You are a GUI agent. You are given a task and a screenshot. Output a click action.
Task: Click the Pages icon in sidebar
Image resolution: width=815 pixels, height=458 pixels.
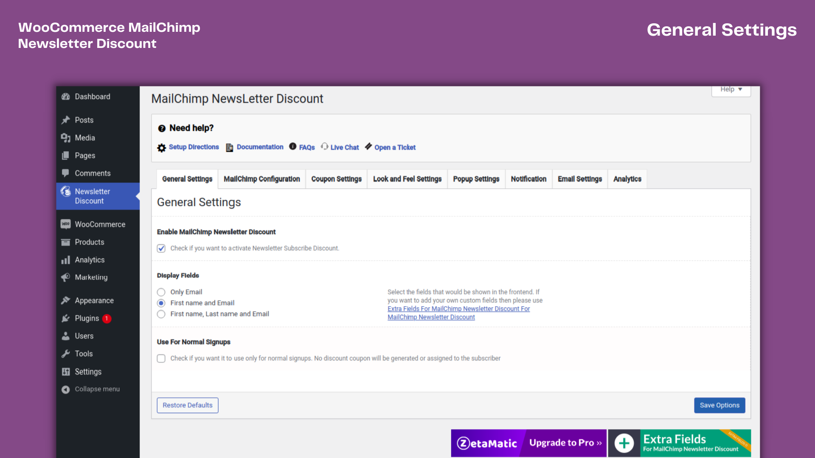point(65,156)
